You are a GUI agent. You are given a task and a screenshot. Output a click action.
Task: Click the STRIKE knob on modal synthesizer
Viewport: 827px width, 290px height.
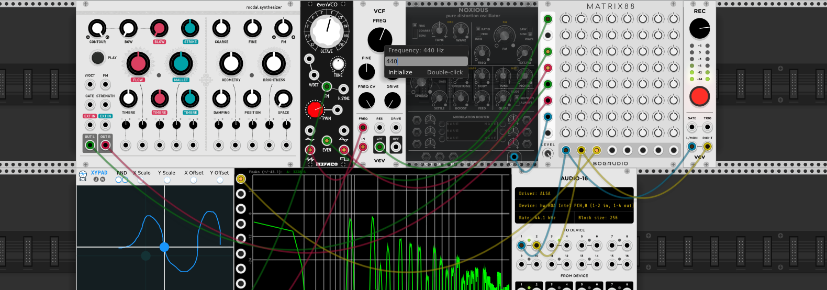190,28
